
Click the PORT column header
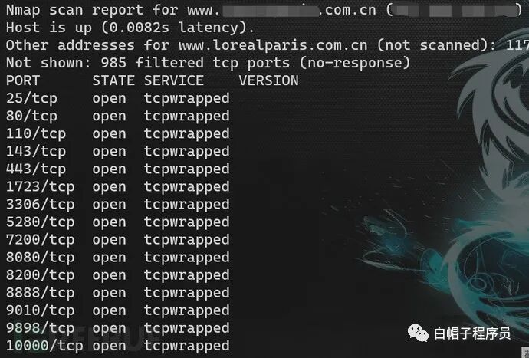click(x=23, y=80)
